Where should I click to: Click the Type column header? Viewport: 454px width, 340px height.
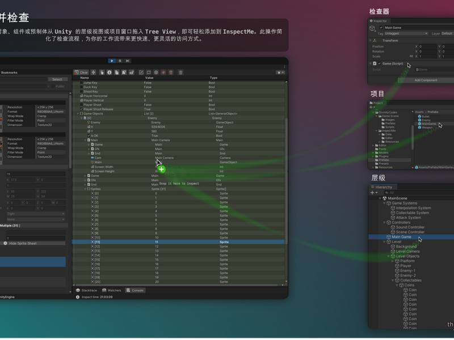[214, 78]
